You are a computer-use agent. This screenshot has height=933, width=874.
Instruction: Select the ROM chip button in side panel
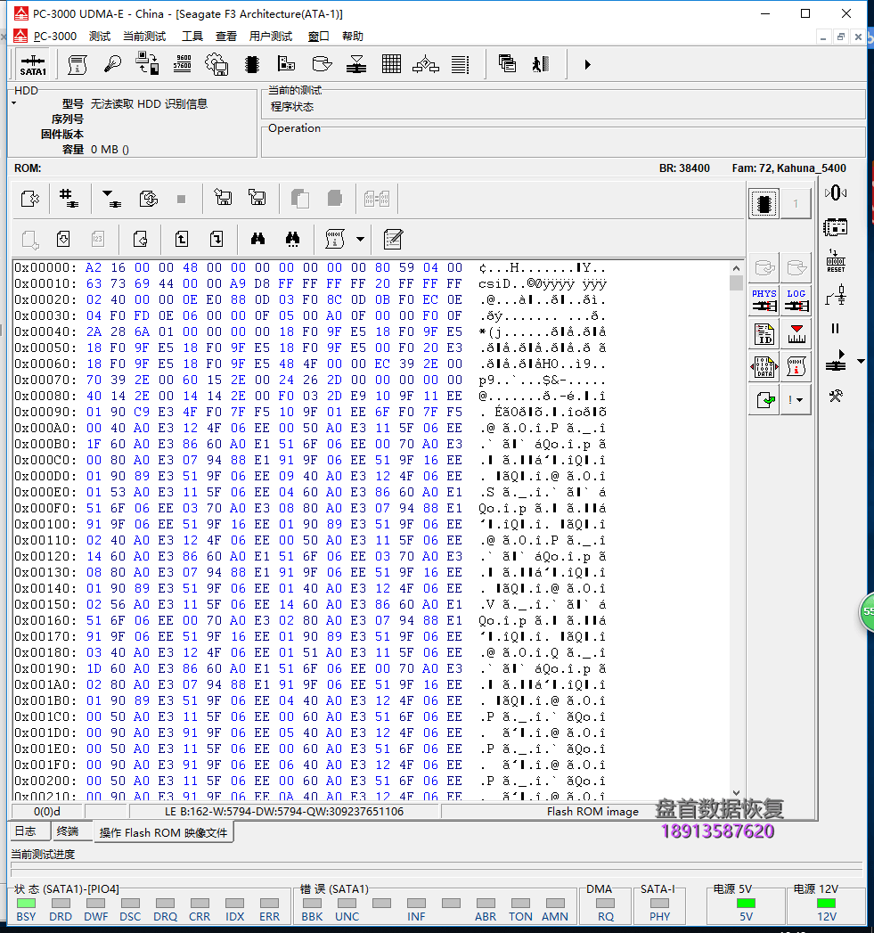[764, 204]
